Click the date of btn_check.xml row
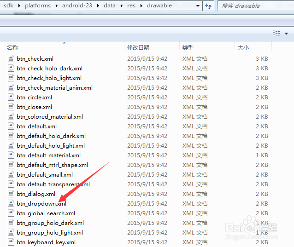 coord(147,58)
